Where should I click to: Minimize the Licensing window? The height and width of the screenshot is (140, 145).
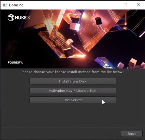[112, 5]
